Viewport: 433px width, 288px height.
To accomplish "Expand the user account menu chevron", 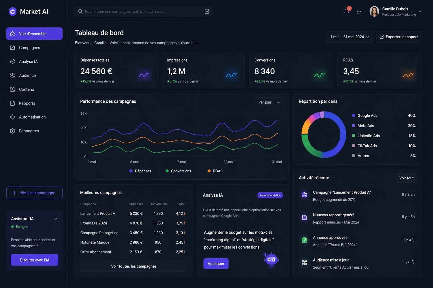I will coord(420,12).
